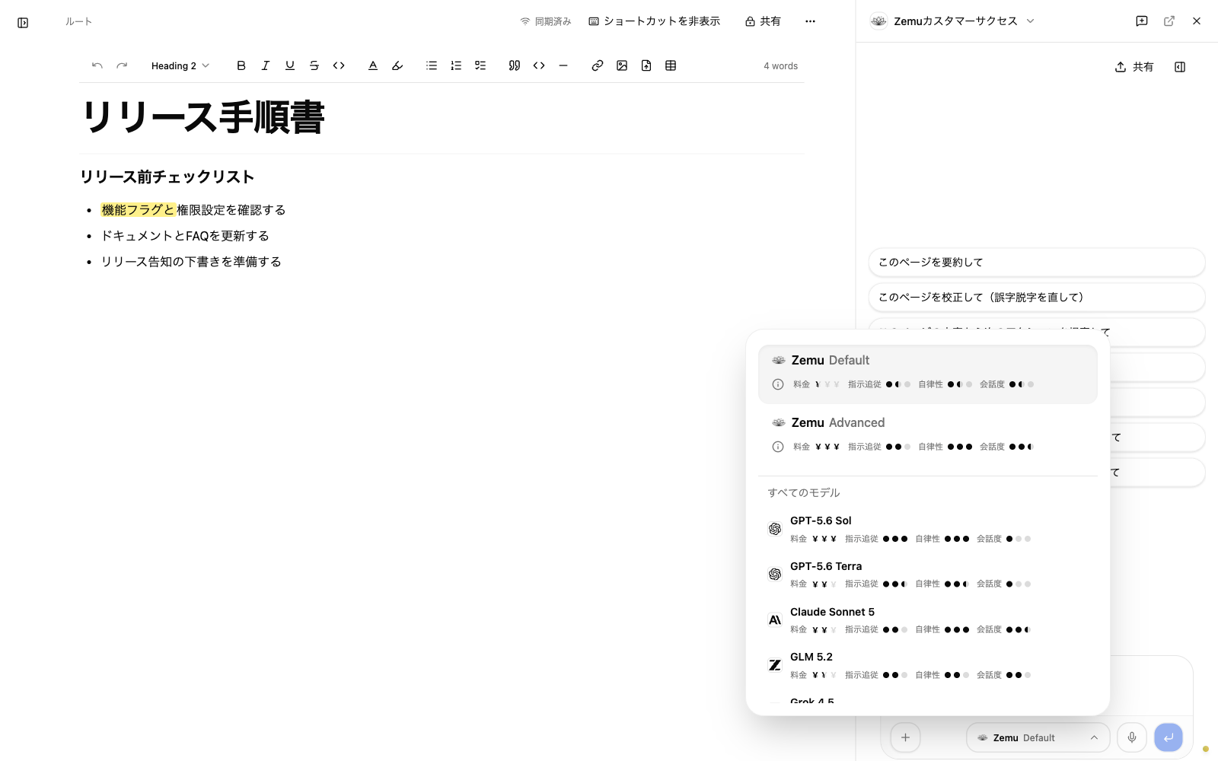Insert a numbered list

456,65
